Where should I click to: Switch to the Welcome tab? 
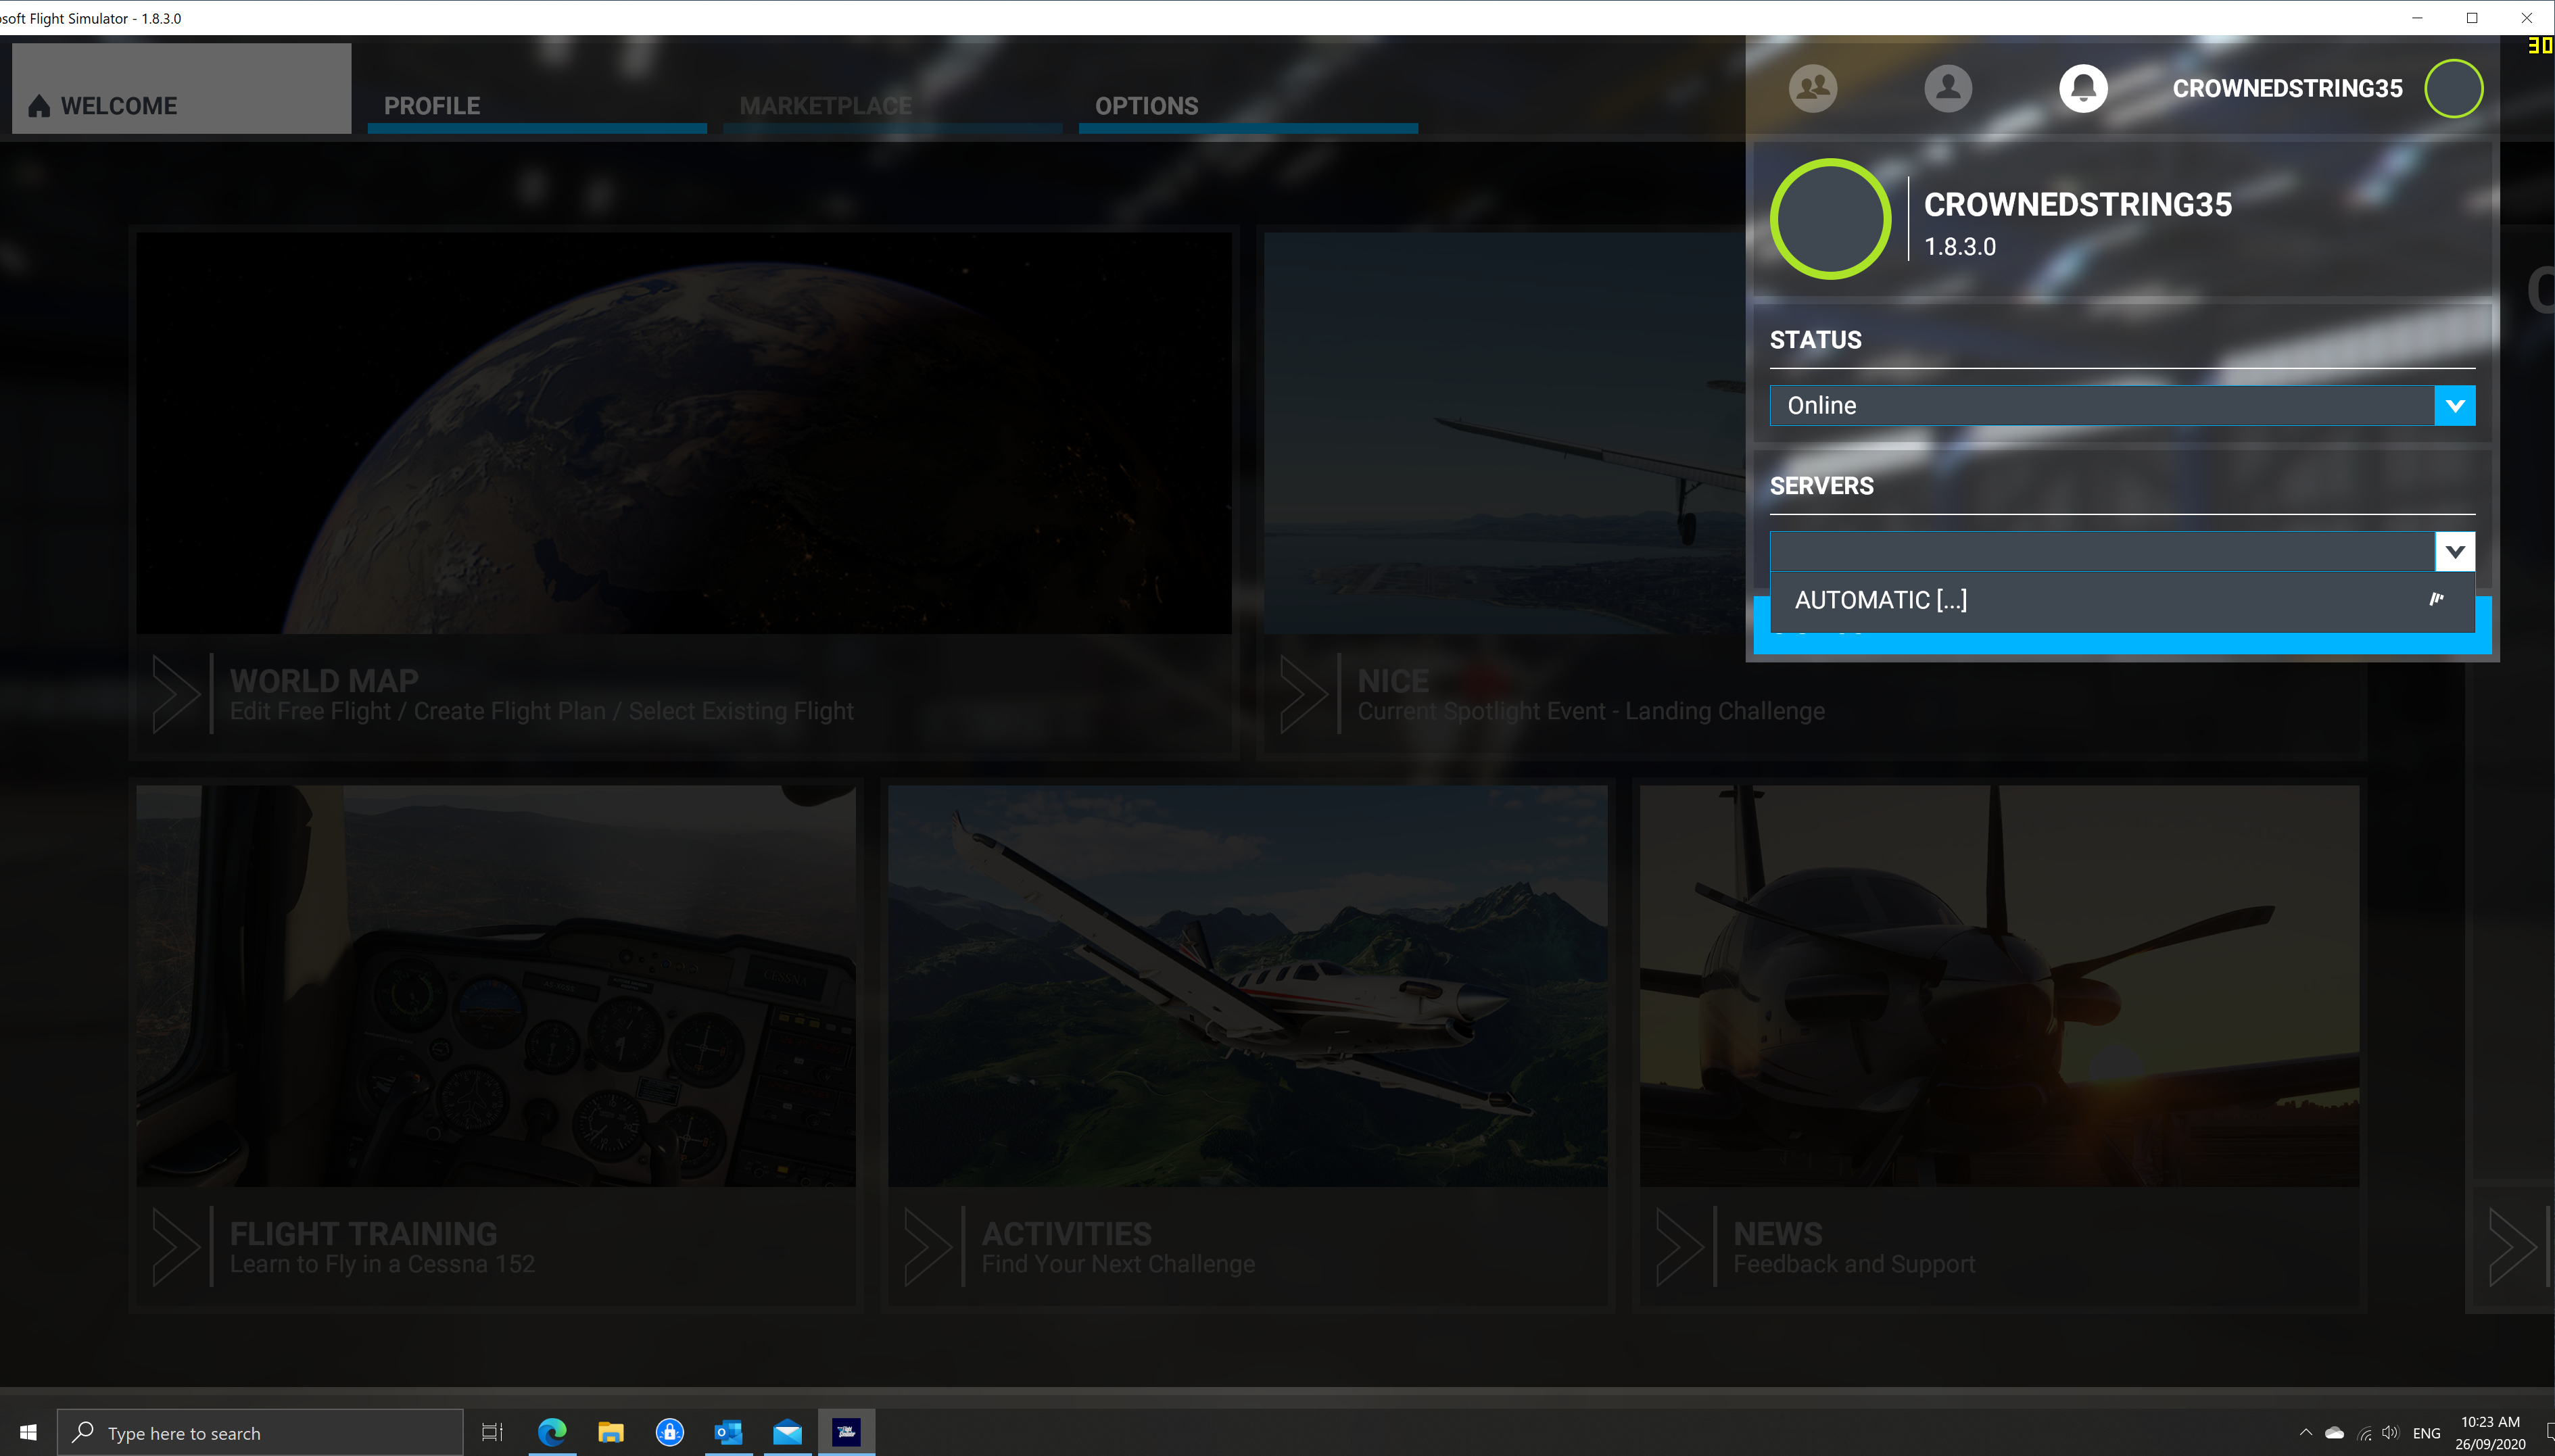[181, 88]
